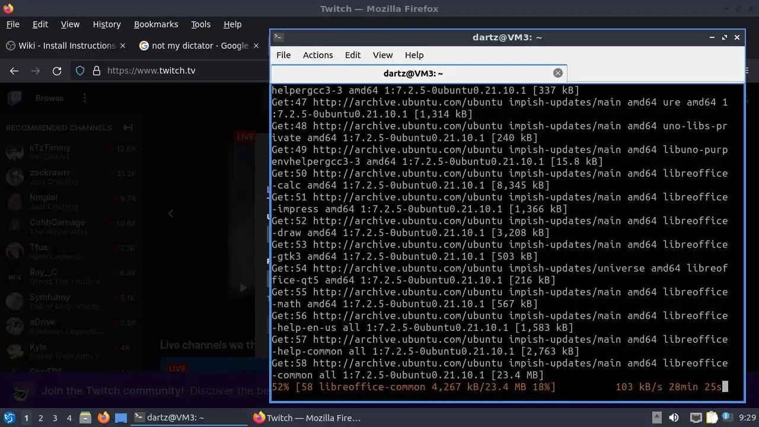Viewport: 759px width, 427px height.
Task: Open the file manager from taskbar launcher
Action: pyautogui.click(x=85, y=418)
